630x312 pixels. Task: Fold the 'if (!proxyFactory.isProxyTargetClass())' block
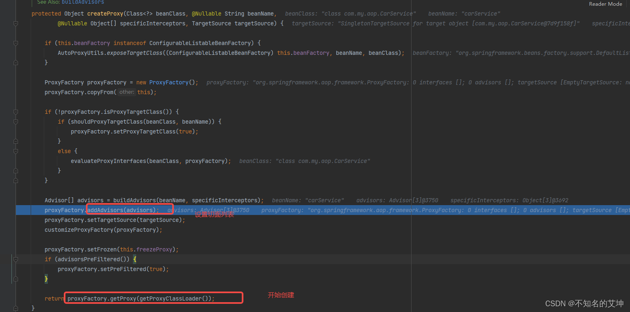tap(16, 112)
